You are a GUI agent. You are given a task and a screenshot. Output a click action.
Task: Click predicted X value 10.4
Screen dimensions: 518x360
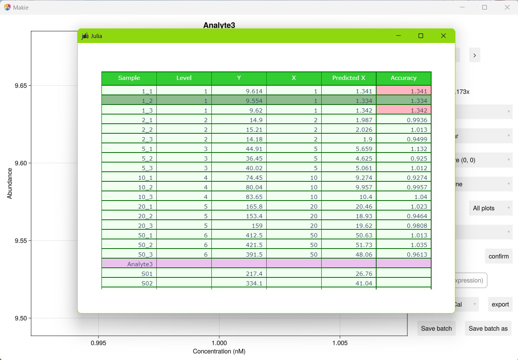pyautogui.click(x=349, y=197)
